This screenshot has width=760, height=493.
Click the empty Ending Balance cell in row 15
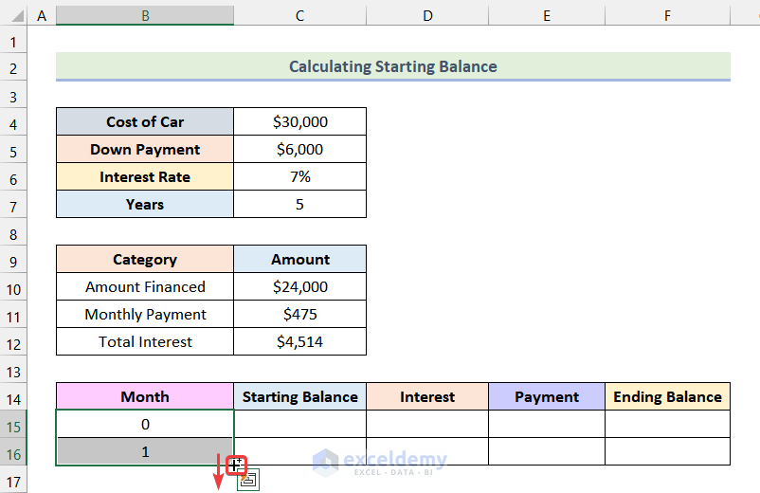(x=667, y=424)
